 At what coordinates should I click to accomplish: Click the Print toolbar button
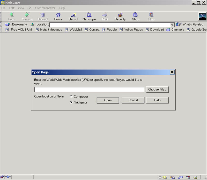105,17
